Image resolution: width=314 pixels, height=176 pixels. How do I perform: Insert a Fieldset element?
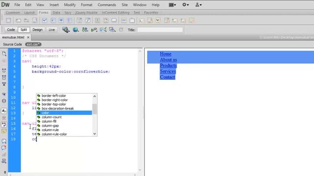pyautogui.click(x=132, y=21)
